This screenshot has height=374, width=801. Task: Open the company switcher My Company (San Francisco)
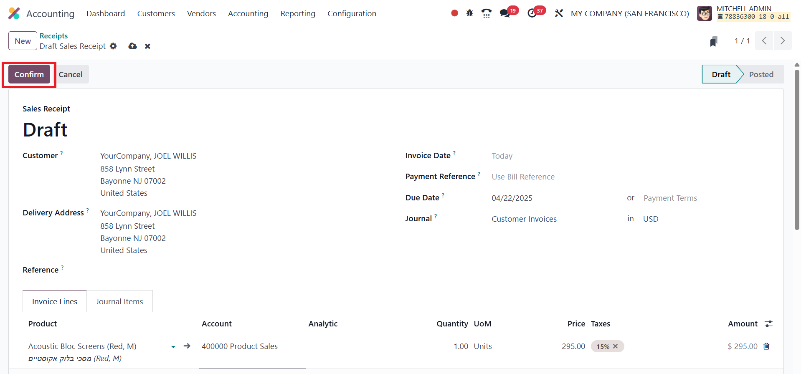click(x=629, y=14)
